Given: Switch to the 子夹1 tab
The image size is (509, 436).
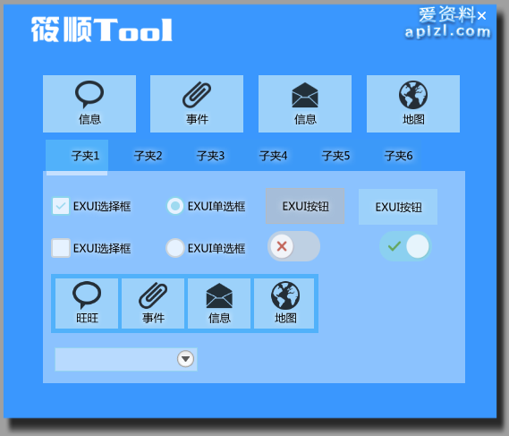Looking at the screenshot, I should click(x=77, y=157).
